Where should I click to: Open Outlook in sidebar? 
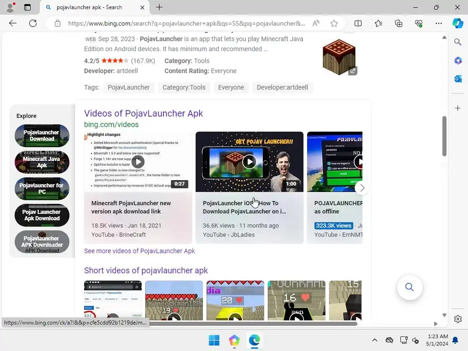(x=457, y=79)
